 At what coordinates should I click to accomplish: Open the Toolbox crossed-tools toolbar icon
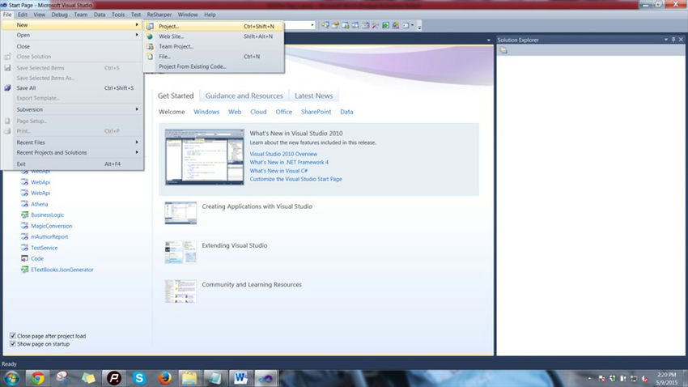[375, 25]
